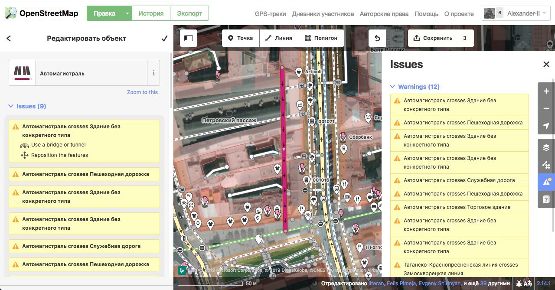
Task: Select the Сбербанк map label
Action: point(360,137)
